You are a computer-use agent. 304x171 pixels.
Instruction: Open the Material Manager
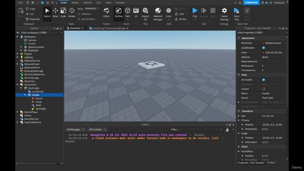pyautogui.click(x=158, y=14)
